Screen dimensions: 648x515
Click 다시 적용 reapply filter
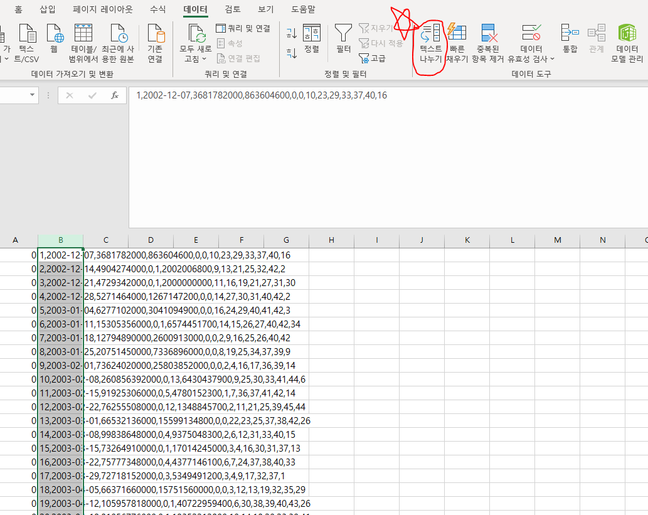click(x=381, y=43)
